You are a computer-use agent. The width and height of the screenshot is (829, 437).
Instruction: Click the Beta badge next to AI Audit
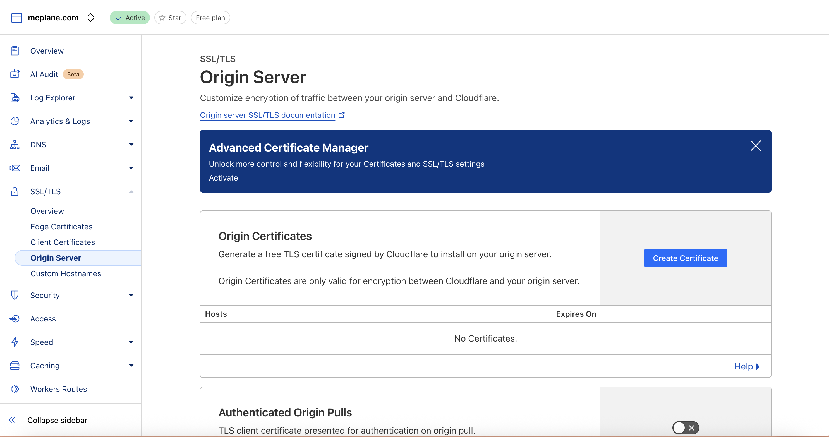pos(73,74)
